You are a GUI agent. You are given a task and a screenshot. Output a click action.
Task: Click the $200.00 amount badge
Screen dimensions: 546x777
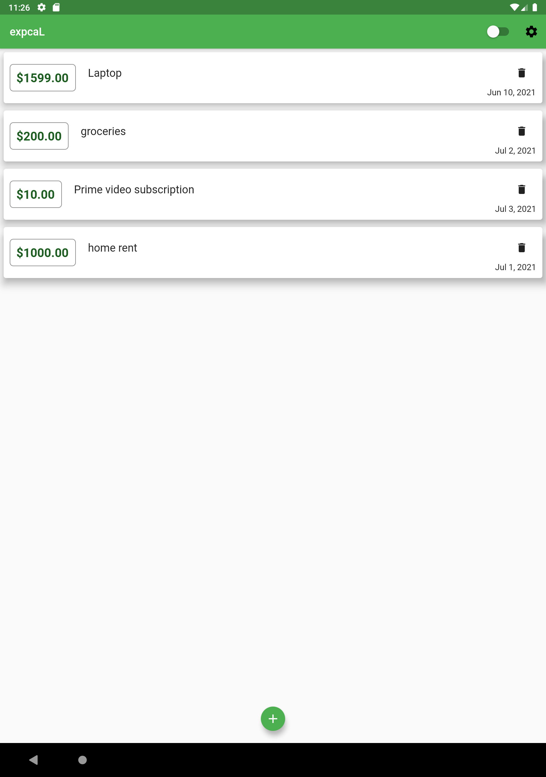point(39,136)
